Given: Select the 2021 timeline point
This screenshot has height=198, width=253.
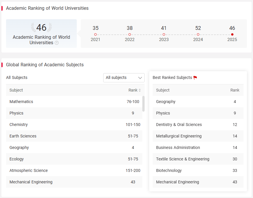Looking at the screenshot, I should (95, 34).
